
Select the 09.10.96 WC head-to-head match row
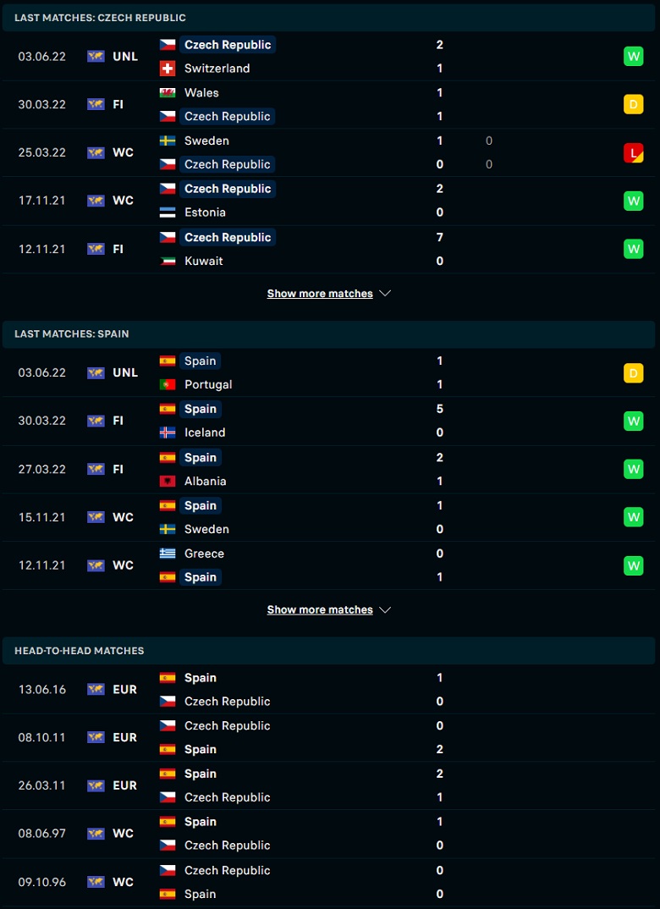coord(329,882)
